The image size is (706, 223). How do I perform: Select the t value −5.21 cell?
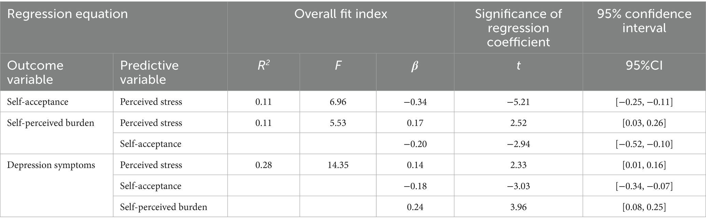tap(518, 102)
